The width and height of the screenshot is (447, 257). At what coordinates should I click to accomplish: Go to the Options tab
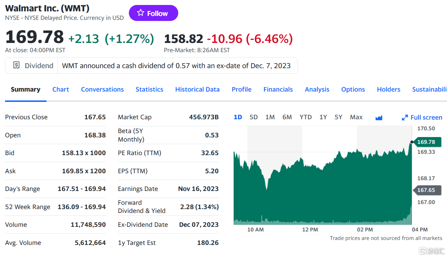pos(353,89)
